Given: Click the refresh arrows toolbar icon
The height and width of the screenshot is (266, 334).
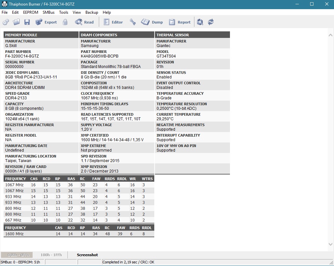Looking at the screenshot, I should point(211,22).
